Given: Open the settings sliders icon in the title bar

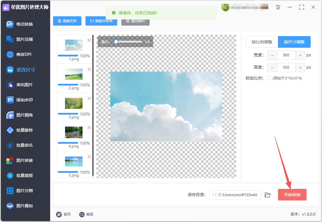Looking at the screenshot, I should click(x=278, y=7).
